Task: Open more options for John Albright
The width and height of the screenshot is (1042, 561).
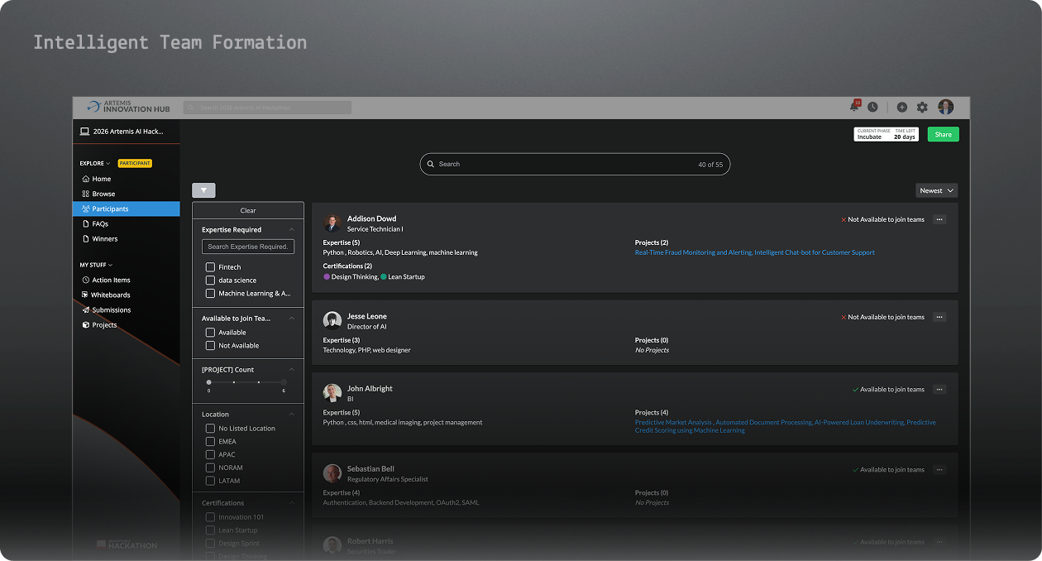Action: (x=939, y=389)
